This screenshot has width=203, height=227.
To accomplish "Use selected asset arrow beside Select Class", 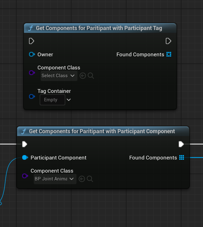I will point(83,76).
